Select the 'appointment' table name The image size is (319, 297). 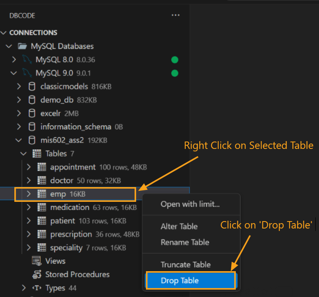point(73,167)
